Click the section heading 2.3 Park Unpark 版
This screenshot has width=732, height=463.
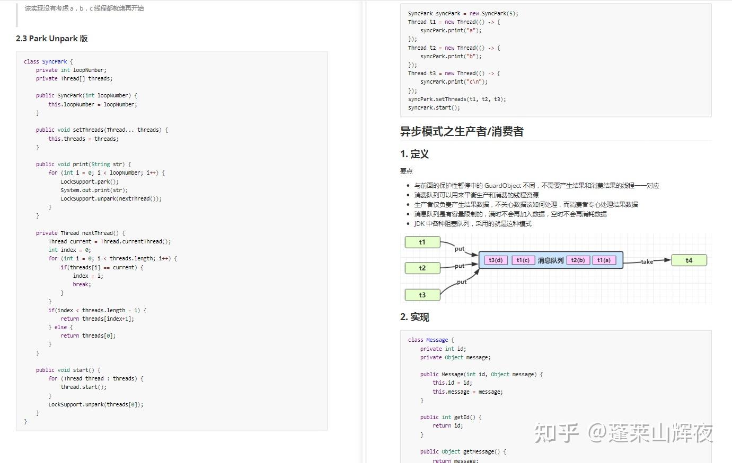point(51,38)
